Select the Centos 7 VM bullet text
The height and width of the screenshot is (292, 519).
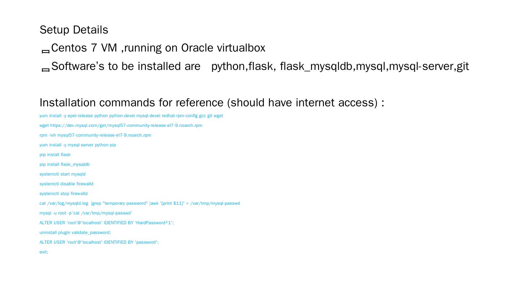click(158, 48)
